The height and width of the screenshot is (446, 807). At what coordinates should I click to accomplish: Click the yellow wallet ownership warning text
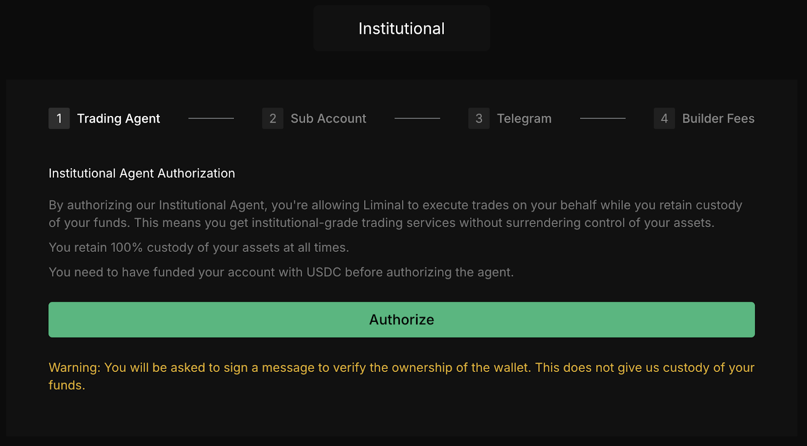tap(401, 368)
